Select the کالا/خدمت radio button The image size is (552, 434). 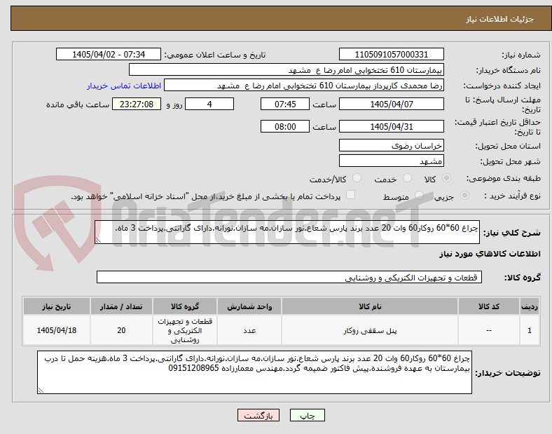[357, 178]
